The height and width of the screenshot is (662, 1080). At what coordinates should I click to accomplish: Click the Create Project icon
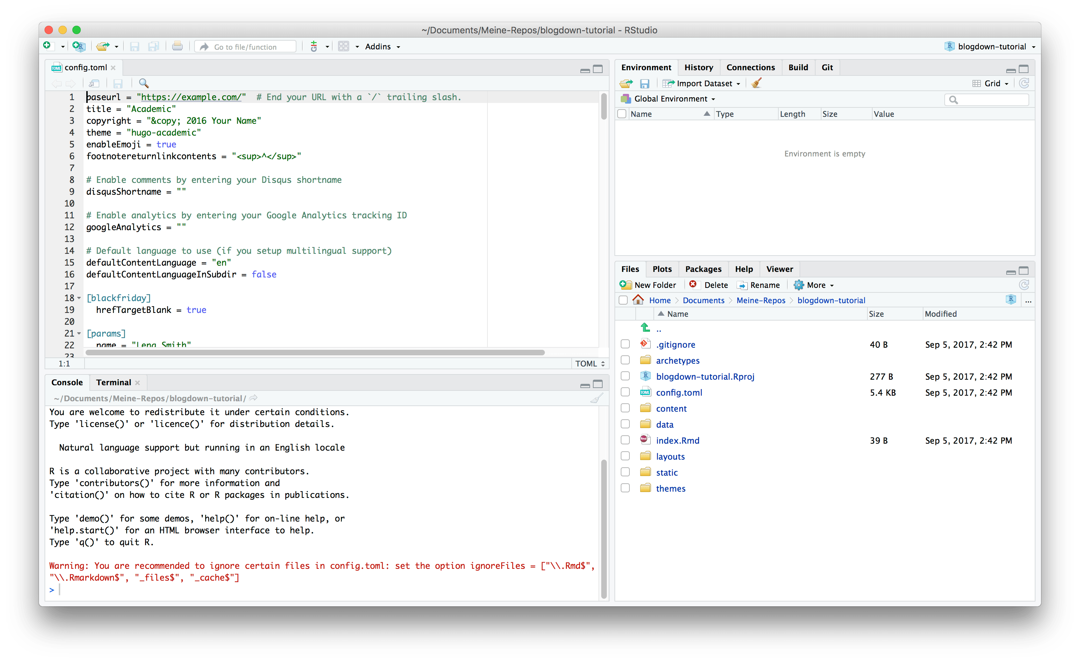tap(79, 47)
